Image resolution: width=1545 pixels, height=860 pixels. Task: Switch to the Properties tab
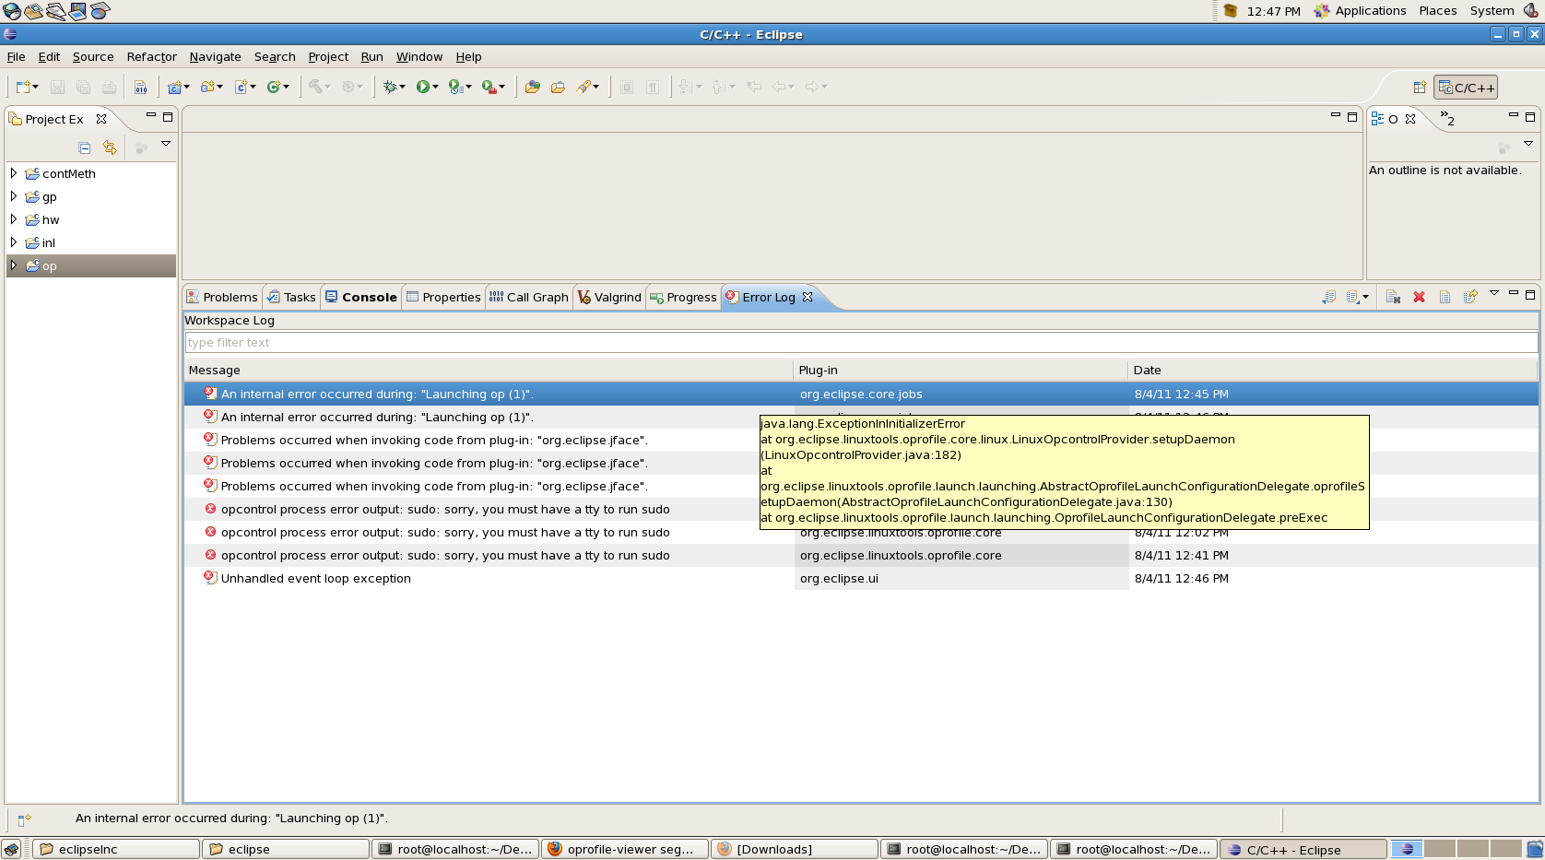pos(443,297)
